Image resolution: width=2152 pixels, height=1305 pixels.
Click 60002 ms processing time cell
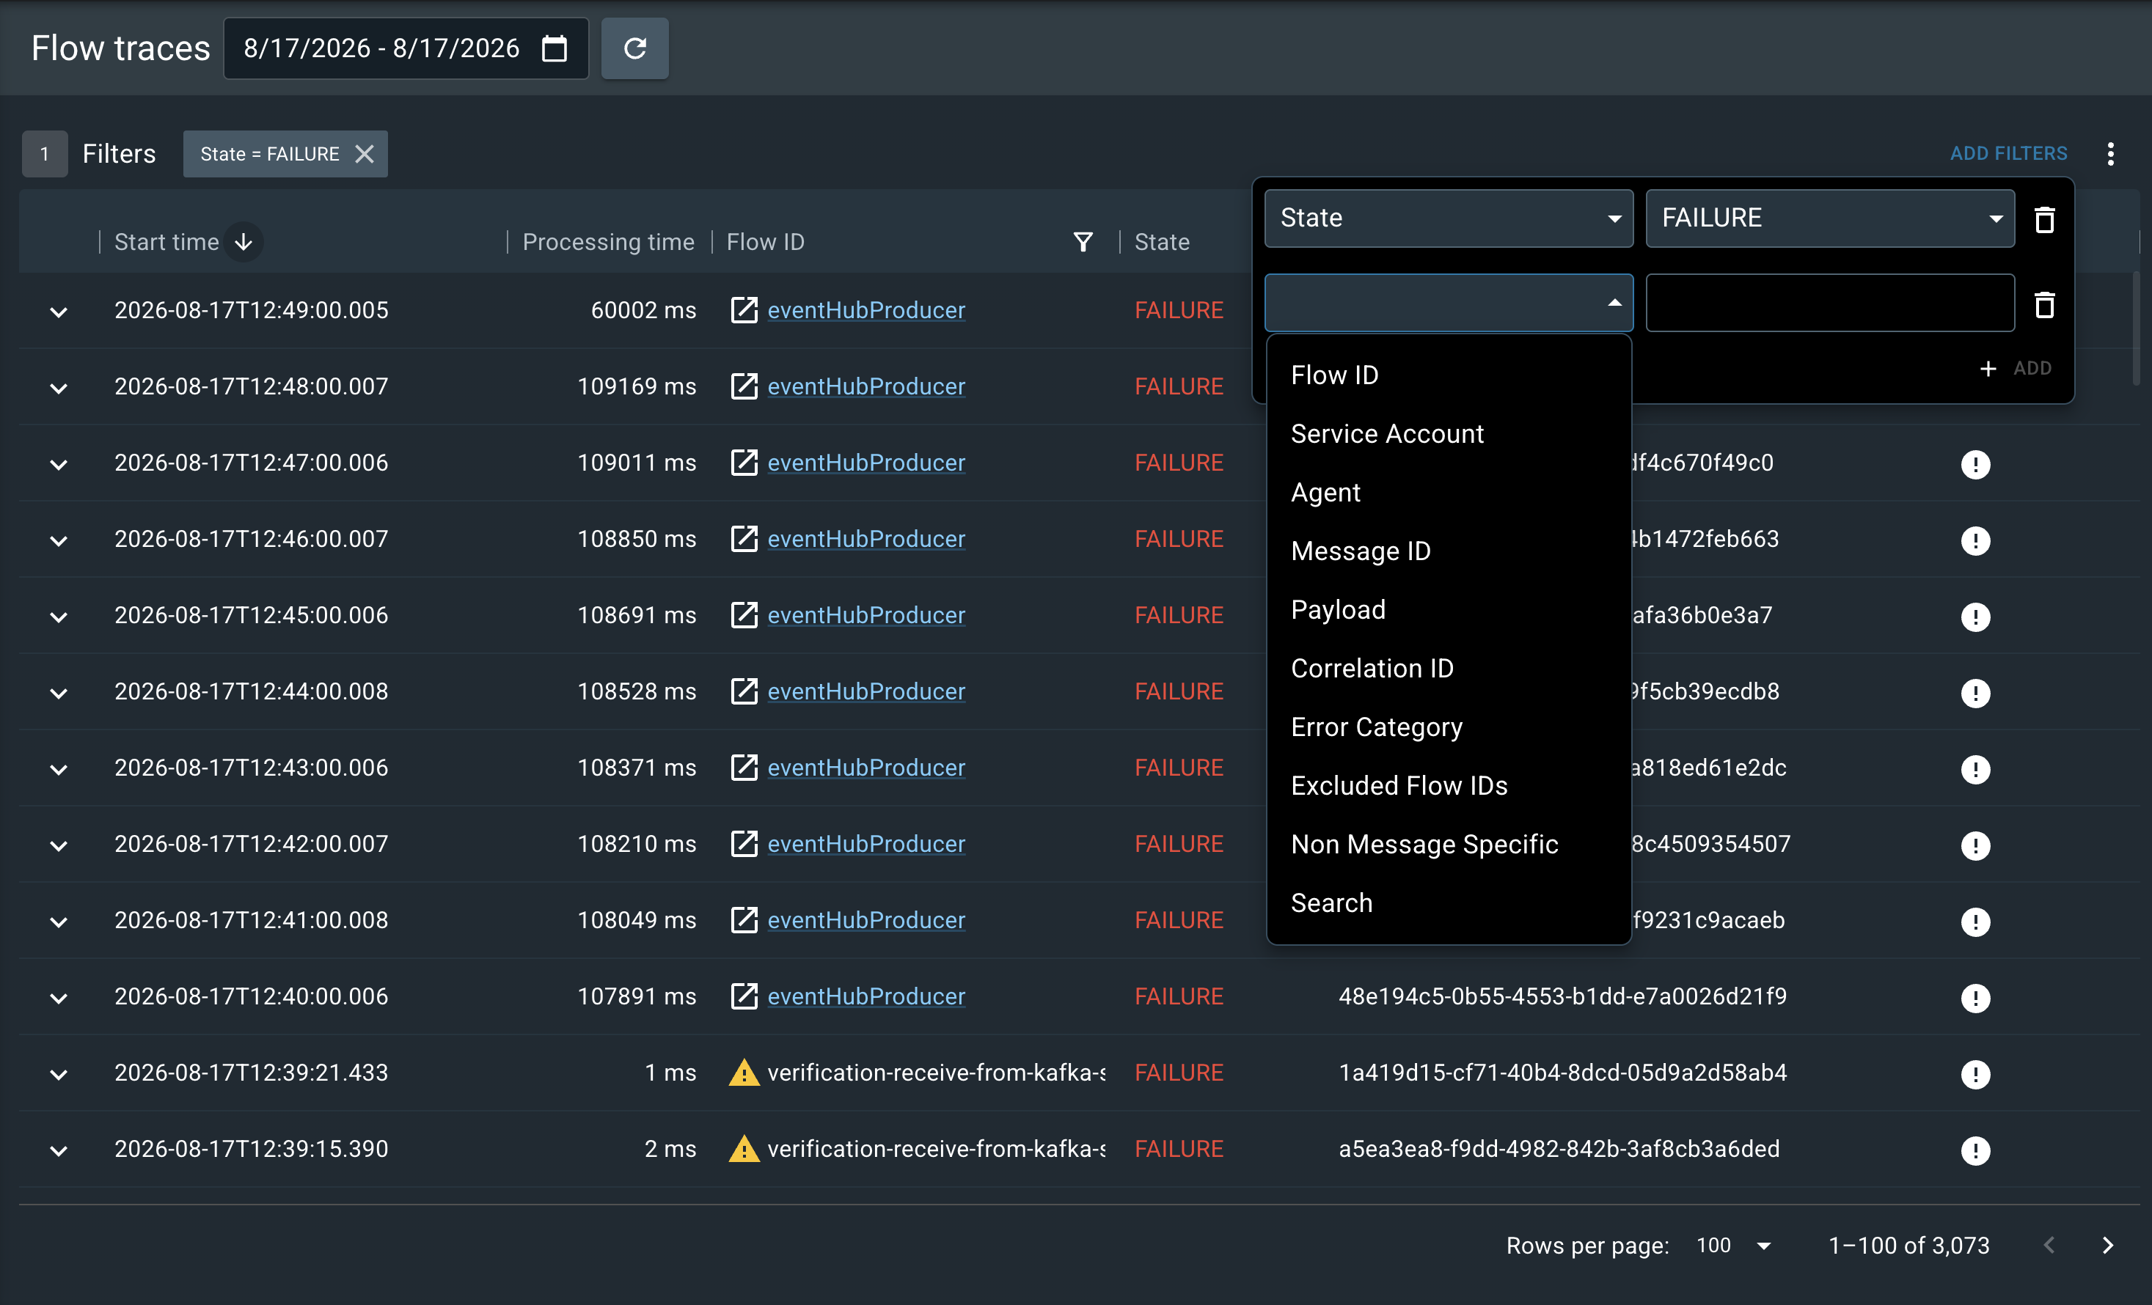click(644, 310)
